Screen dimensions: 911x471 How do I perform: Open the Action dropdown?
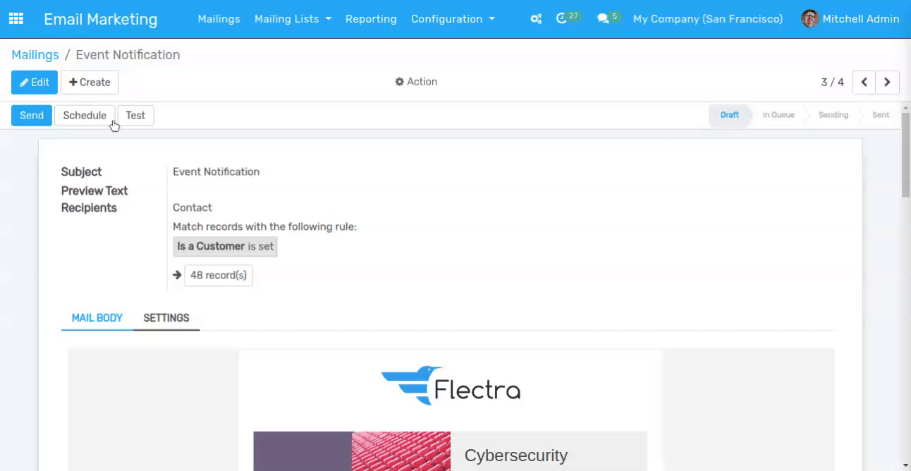416,82
